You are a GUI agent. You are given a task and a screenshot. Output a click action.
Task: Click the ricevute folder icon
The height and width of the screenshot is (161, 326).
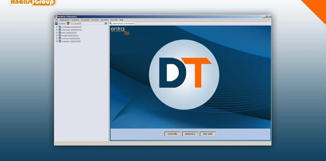[60, 39]
